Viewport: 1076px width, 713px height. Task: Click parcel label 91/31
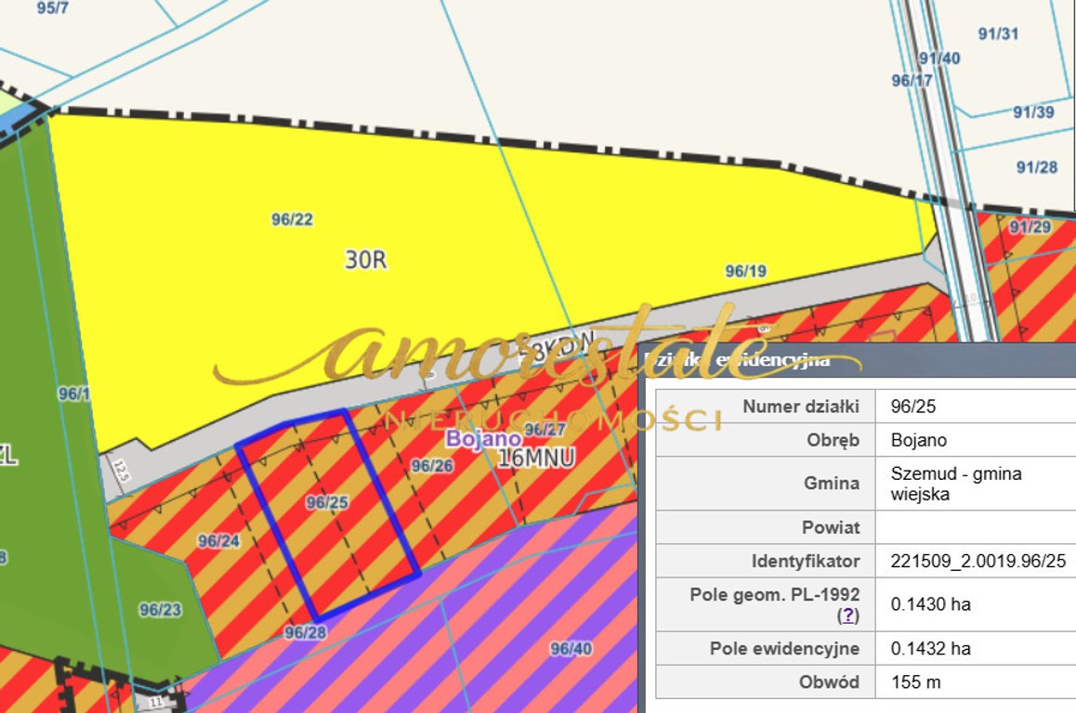coord(999,33)
